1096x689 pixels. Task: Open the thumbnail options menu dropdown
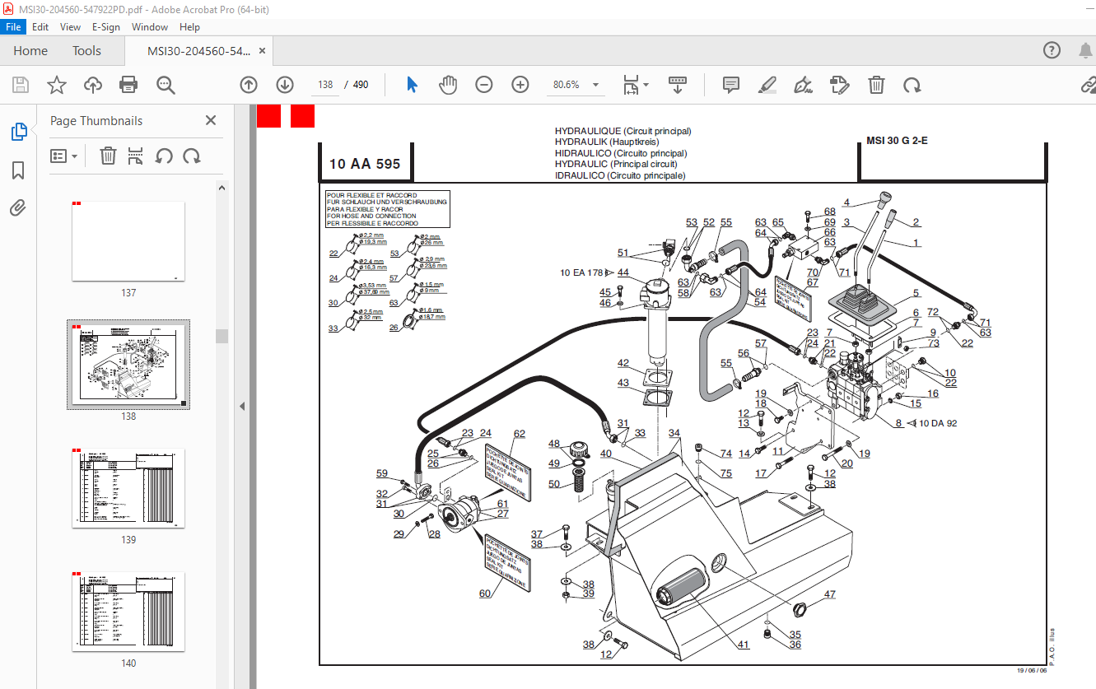click(x=63, y=156)
